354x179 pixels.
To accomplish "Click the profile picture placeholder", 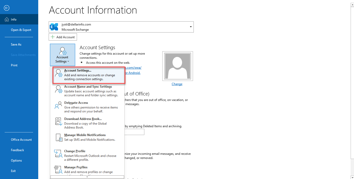I will point(178,66).
